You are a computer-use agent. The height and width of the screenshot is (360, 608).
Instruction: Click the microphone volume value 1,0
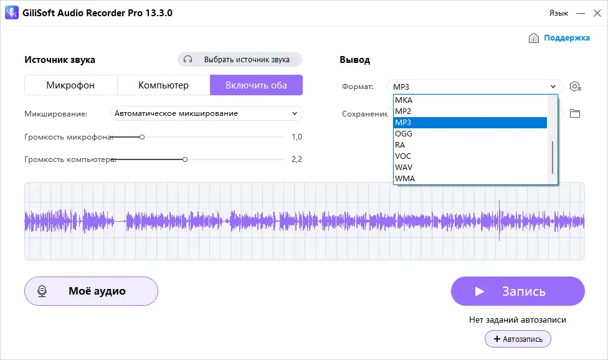tap(297, 137)
